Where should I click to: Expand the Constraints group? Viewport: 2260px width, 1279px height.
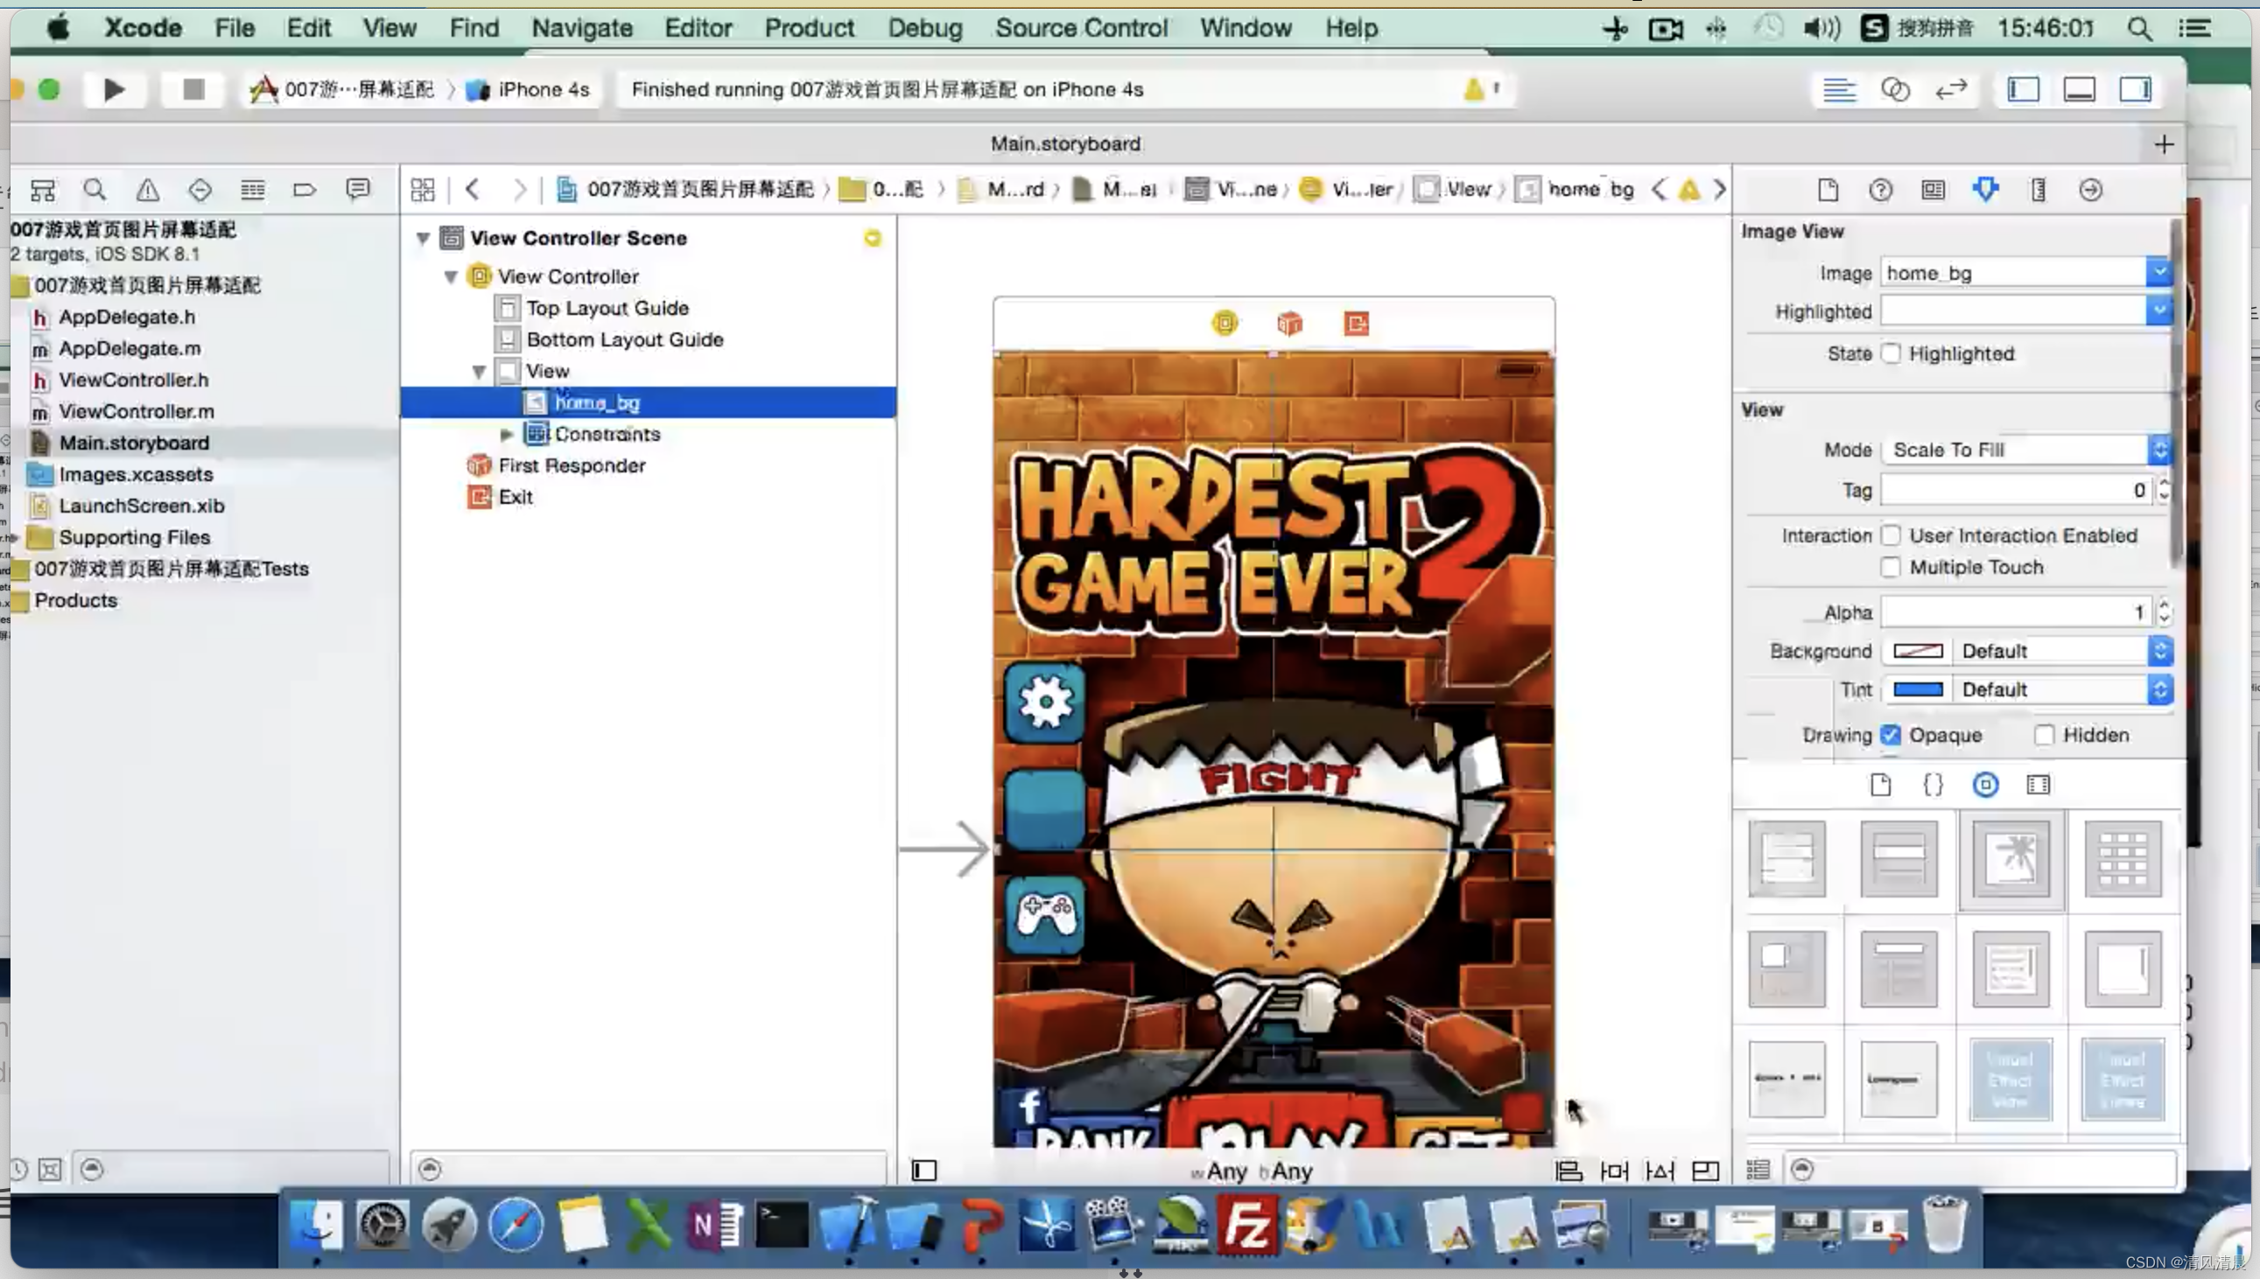506,434
